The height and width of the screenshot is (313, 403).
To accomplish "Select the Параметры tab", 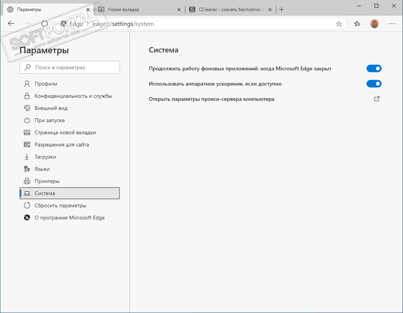I will tap(48, 10).
